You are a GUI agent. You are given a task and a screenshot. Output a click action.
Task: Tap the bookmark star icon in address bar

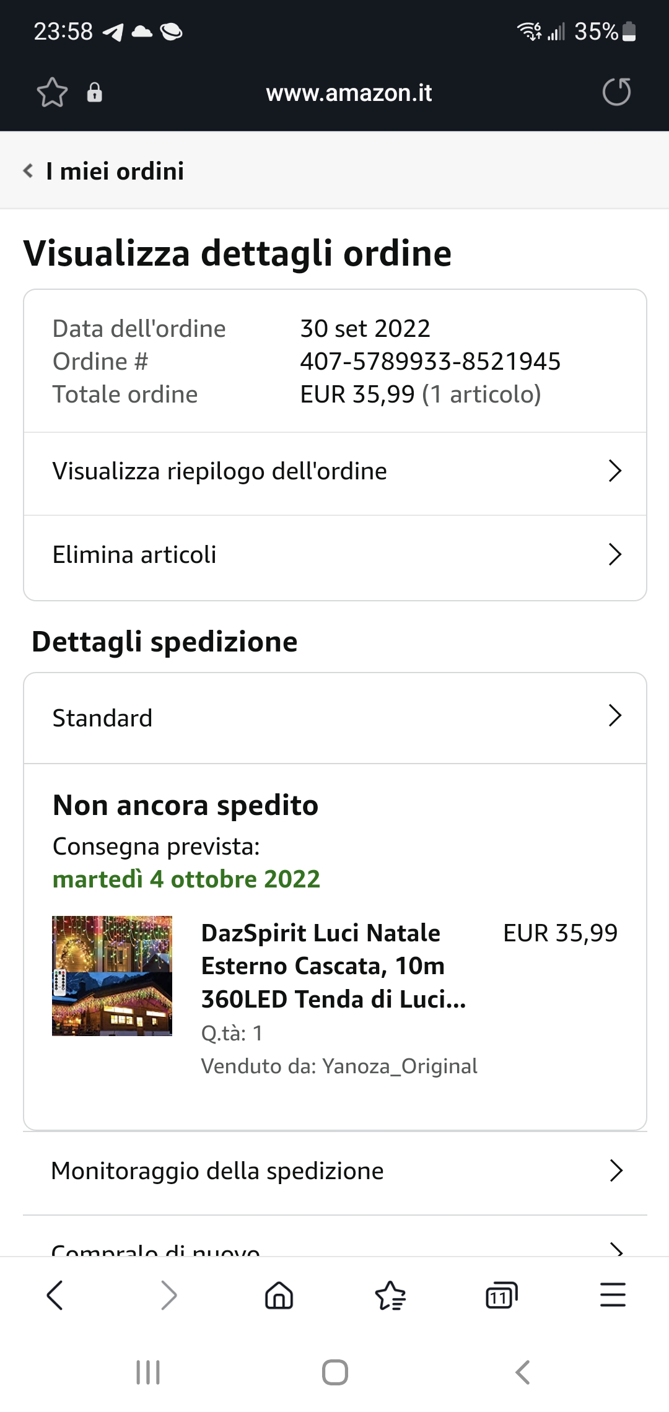click(52, 93)
